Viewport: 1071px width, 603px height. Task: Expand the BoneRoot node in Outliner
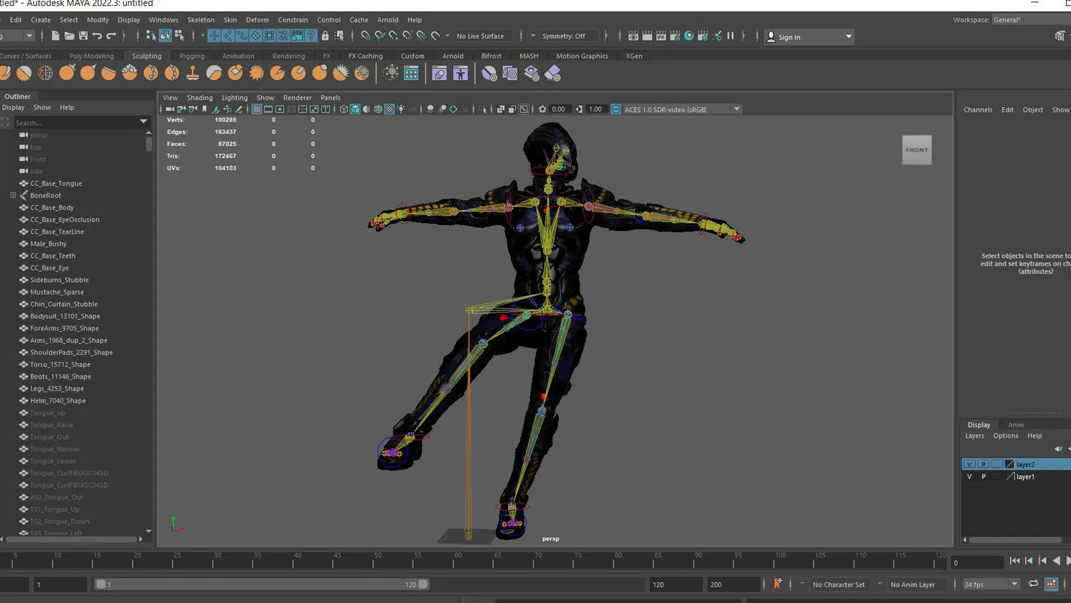click(13, 195)
